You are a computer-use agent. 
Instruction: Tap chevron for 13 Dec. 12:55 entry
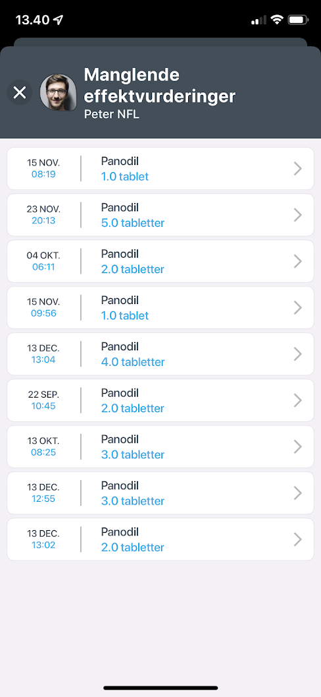298,493
